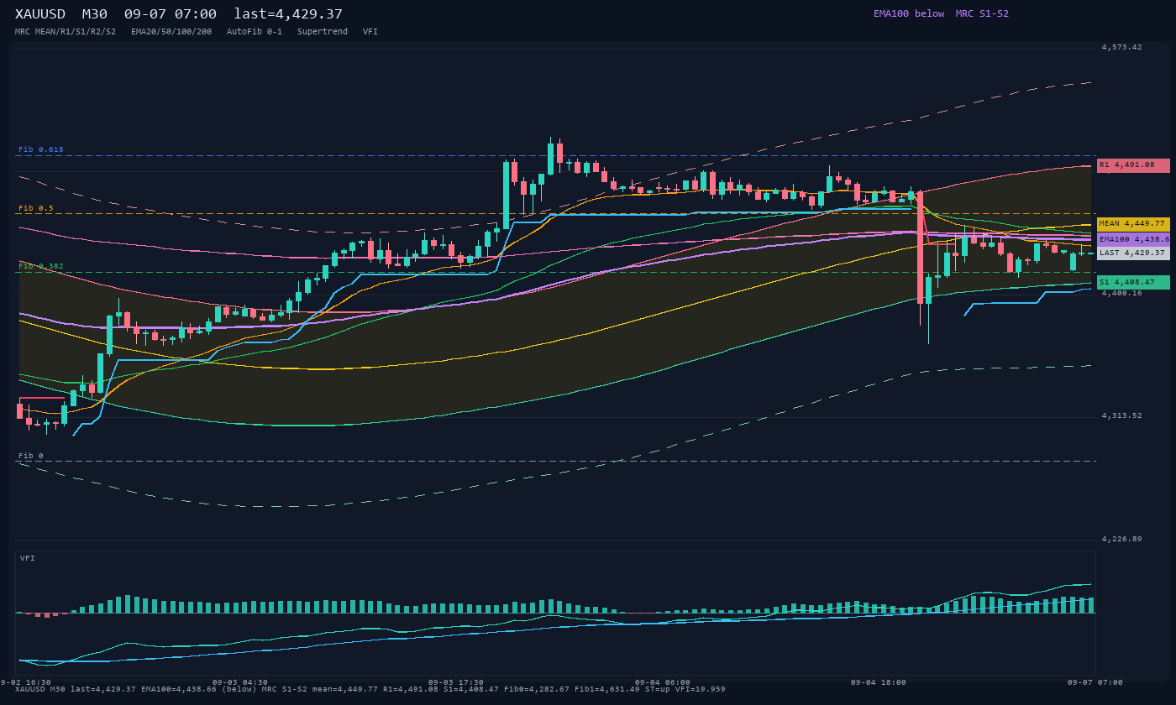Click the 09-03 04:30 time axis label
Image resolution: width=1176 pixels, height=705 pixels.
tap(240, 682)
